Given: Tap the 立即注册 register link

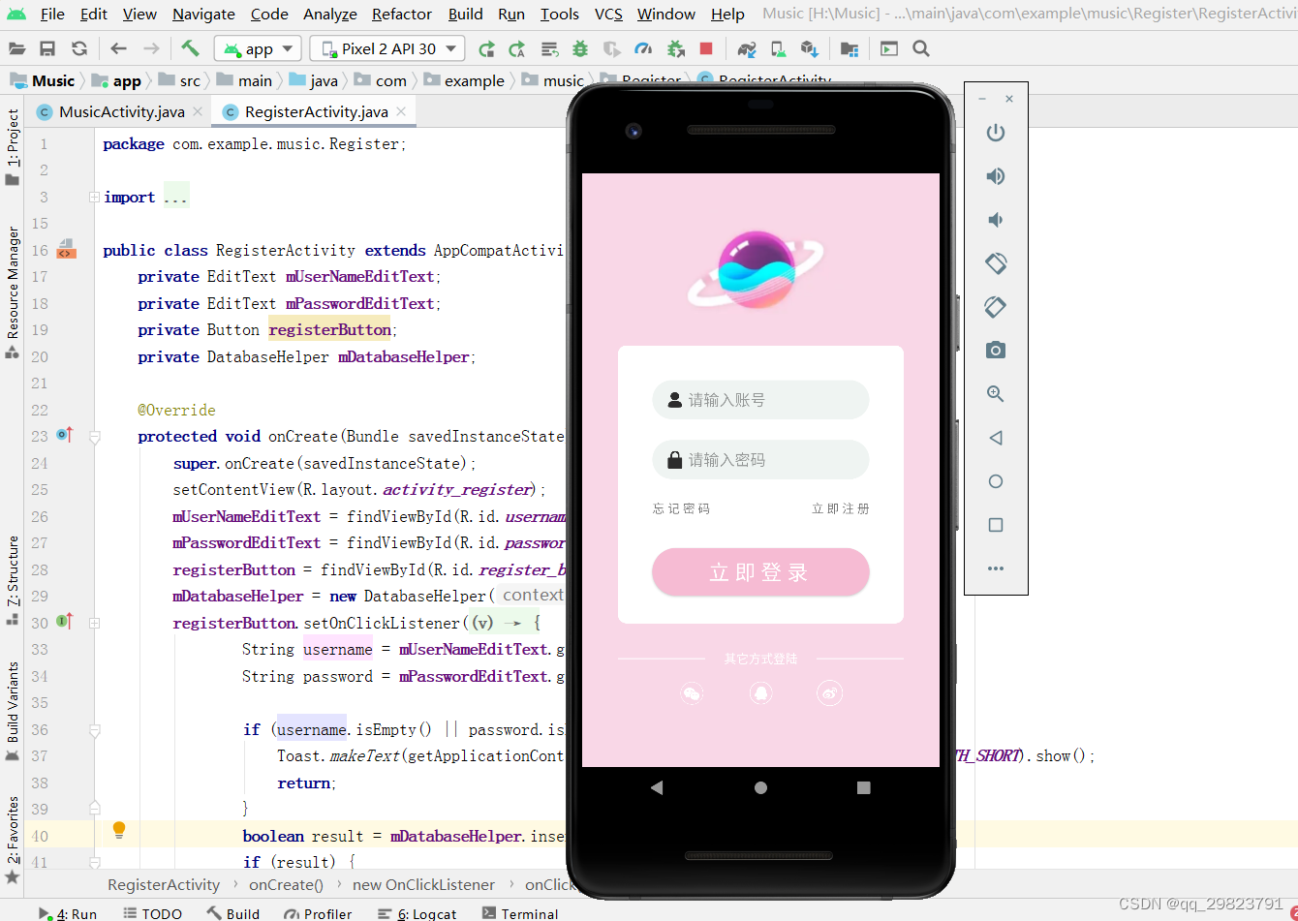Looking at the screenshot, I should [841, 508].
